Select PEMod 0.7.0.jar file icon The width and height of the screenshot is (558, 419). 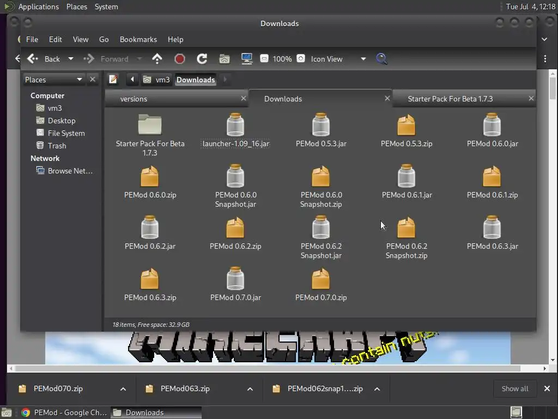tap(235, 279)
